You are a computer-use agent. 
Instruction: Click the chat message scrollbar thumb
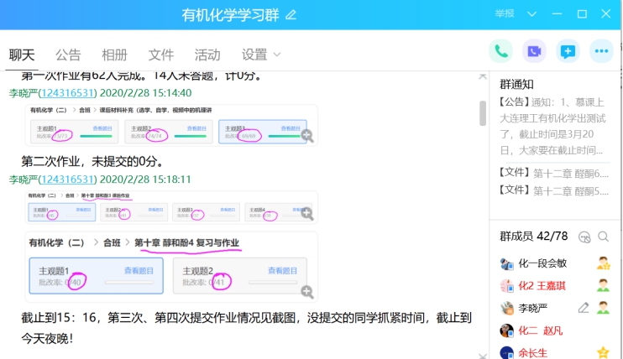pos(482,112)
